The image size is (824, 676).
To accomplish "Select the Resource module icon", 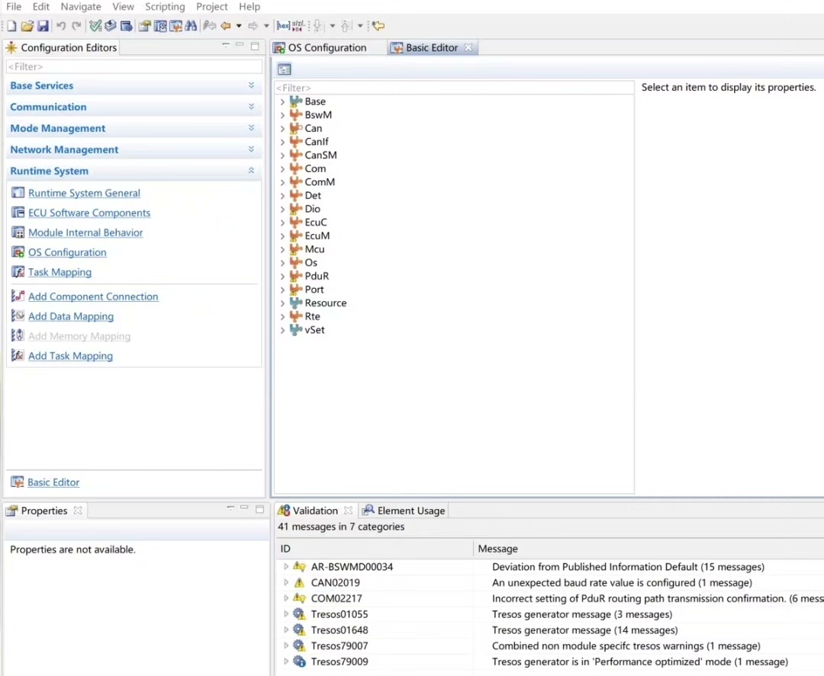I will 296,303.
